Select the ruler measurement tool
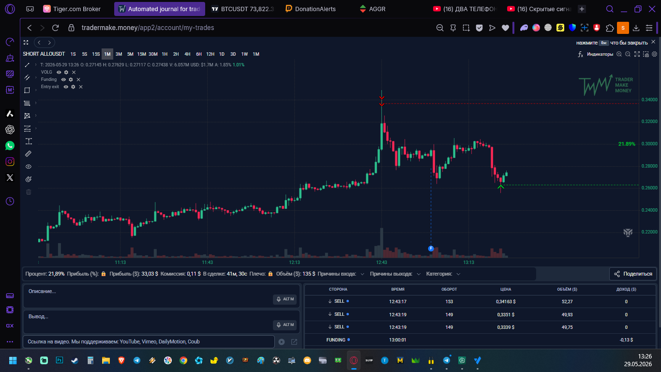 (28, 154)
